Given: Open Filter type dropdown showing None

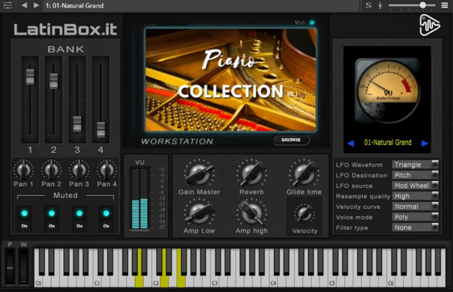Looking at the screenshot, I should [x=415, y=227].
